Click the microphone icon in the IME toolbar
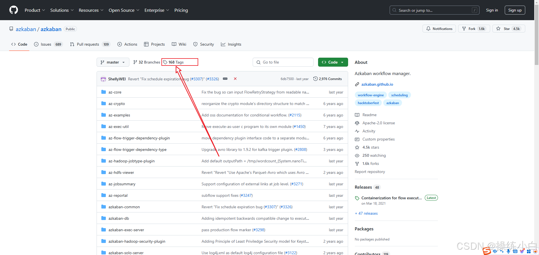 [x=508, y=251]
